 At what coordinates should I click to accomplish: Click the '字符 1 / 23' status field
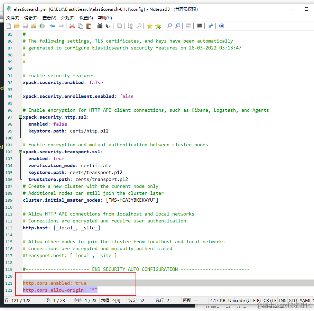coord(85,300)
